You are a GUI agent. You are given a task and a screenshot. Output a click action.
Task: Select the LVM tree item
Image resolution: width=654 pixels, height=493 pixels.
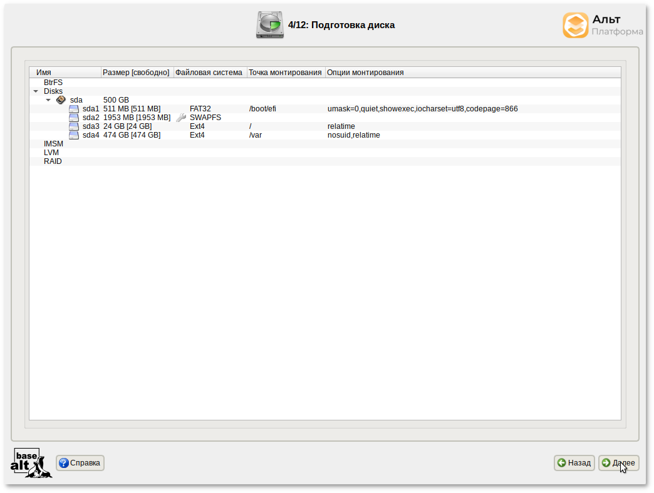click(51, 153)
